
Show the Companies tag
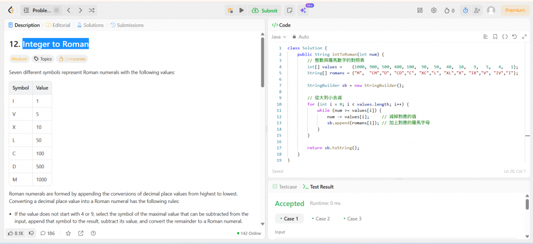[72, 59]
